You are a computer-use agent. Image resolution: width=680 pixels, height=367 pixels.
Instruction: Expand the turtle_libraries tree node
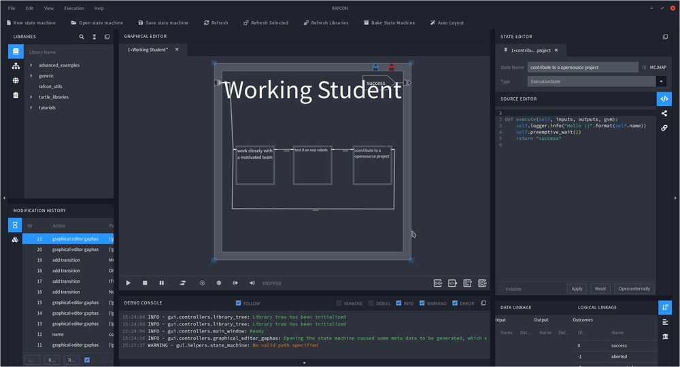click(x=31, y=97)
